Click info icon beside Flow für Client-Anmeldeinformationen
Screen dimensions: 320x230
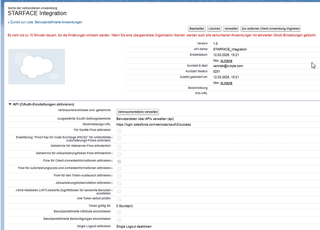pos(112,161)
